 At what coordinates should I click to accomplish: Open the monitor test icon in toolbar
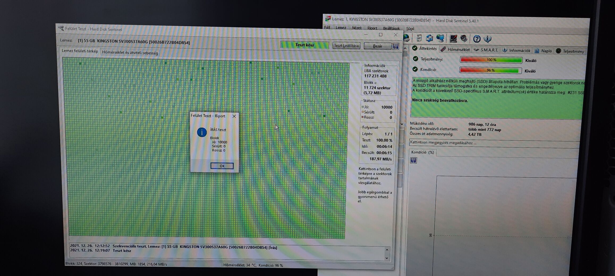tap(453, 39)
